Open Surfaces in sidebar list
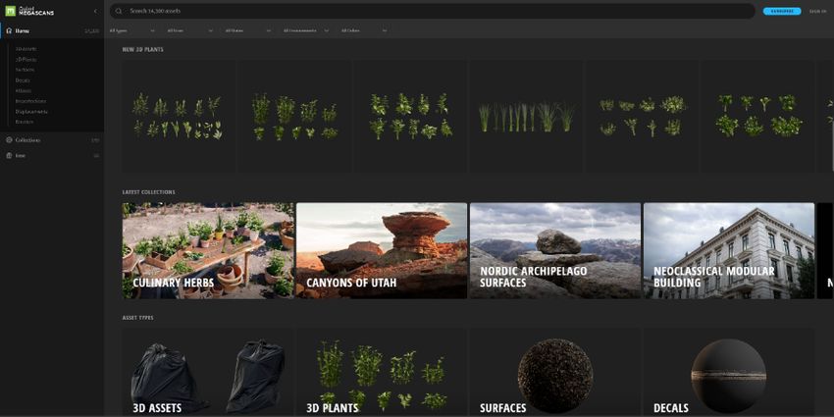 [x=25, y=70]
